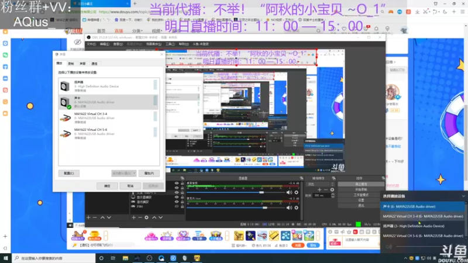The height and width of the screenshot is (263, 468).
Task: Click Cortana circle on taskbar
Action: [x=101, y=258]
